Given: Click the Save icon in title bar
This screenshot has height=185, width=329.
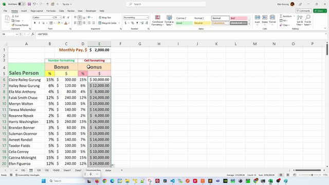Looking at the screenshot, I should click(29, 4).
